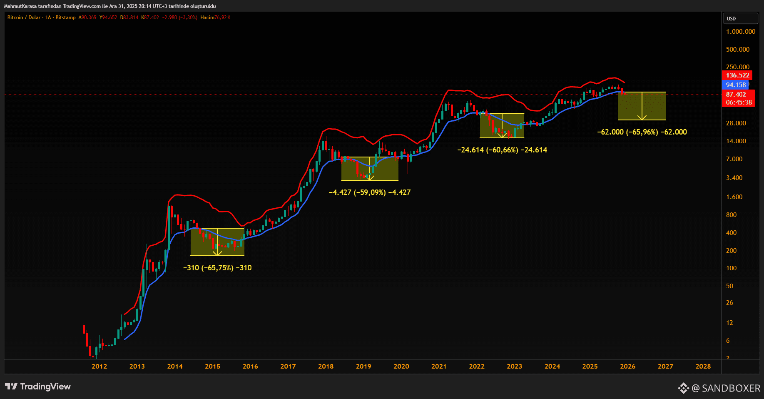Click the 2028 label on the time axis
764x399 pixels.
click(x=703, y=367)
